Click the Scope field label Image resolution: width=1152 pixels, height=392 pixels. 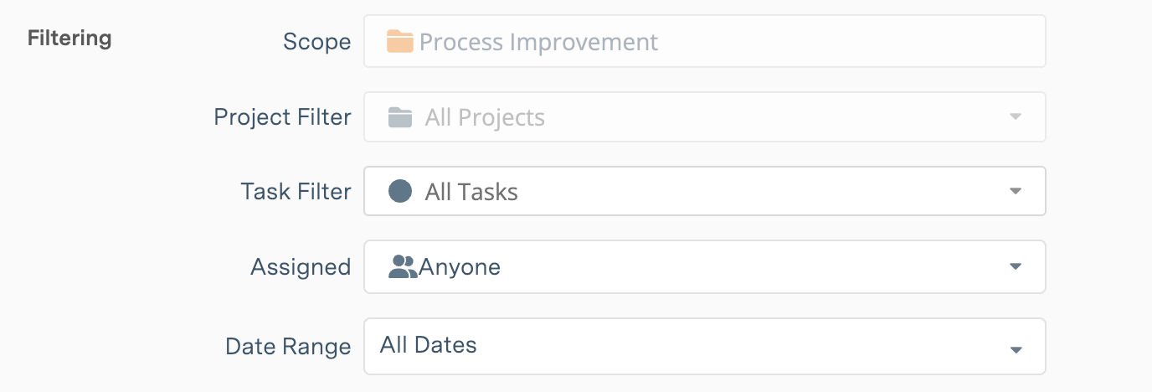(316, 42)
